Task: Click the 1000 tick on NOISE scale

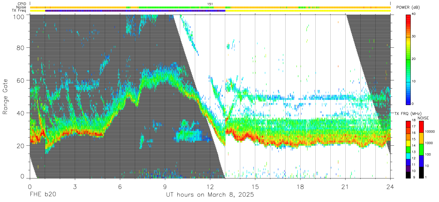Action: [429, 143]
